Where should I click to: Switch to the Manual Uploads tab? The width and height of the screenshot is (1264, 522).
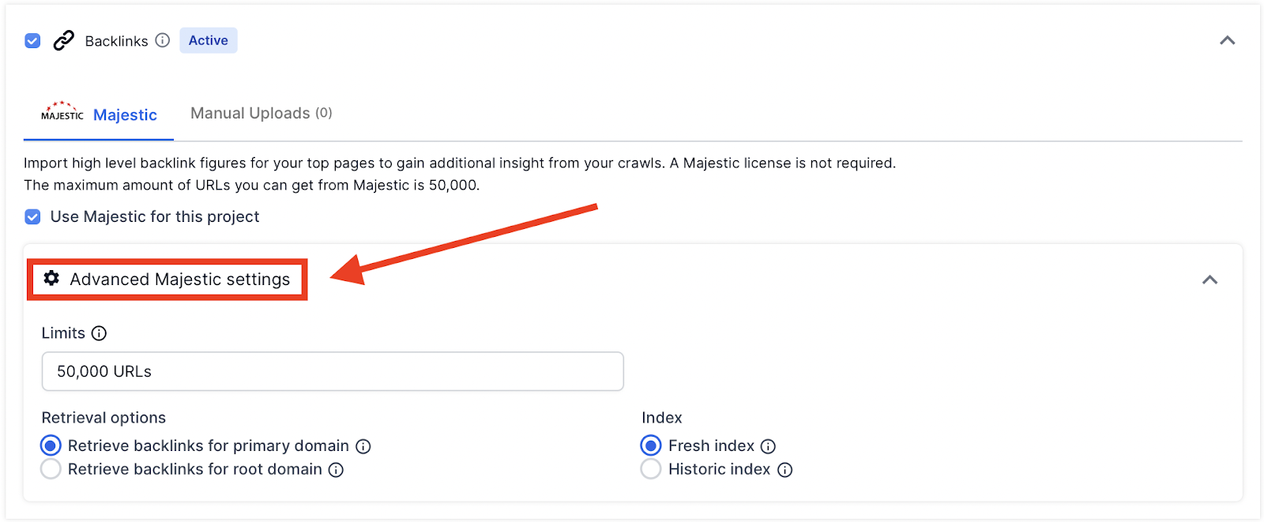tap(261, 114)
